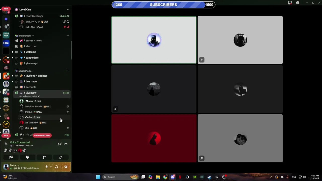Open the start · up channel

[x=42, y=46]
